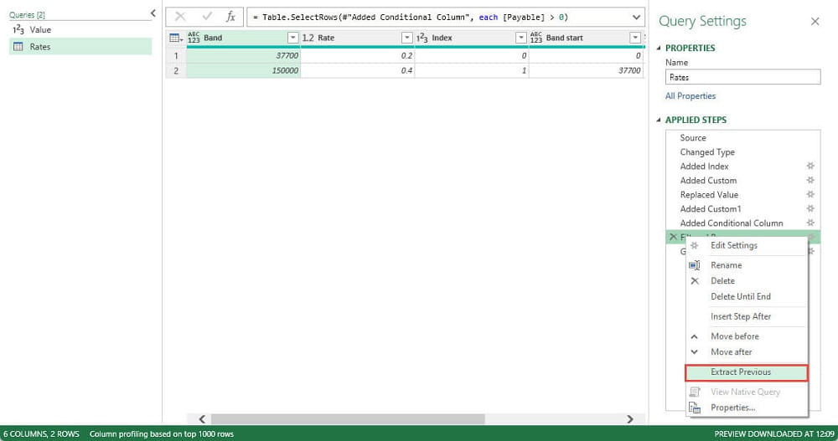Click the Band column data type icon
The height and width of the screenshot is (441, 838).
point(194,38)
